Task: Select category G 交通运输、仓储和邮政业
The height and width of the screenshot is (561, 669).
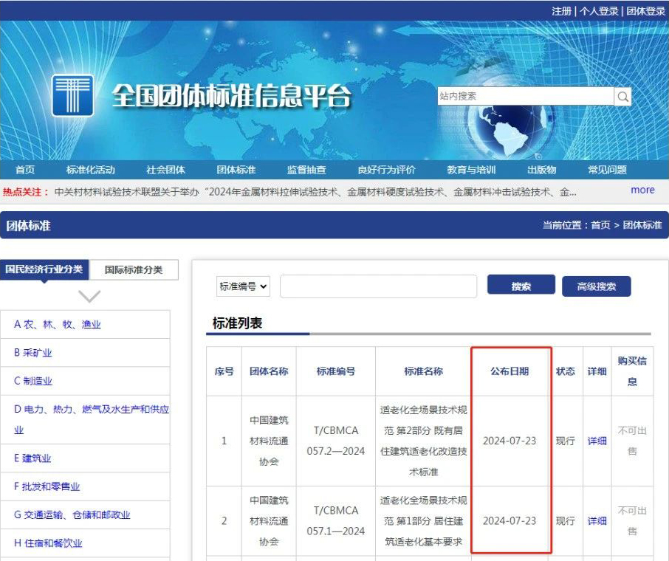Action: point(72,515)
